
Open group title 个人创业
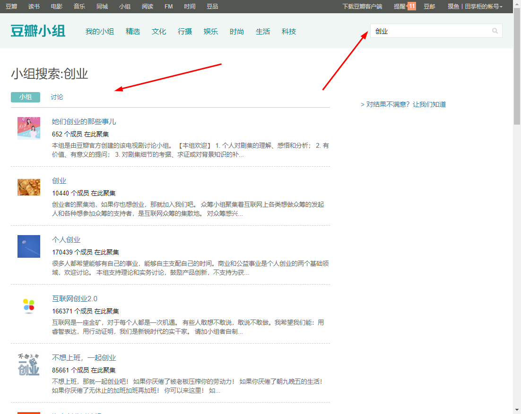tap(66, 239)
